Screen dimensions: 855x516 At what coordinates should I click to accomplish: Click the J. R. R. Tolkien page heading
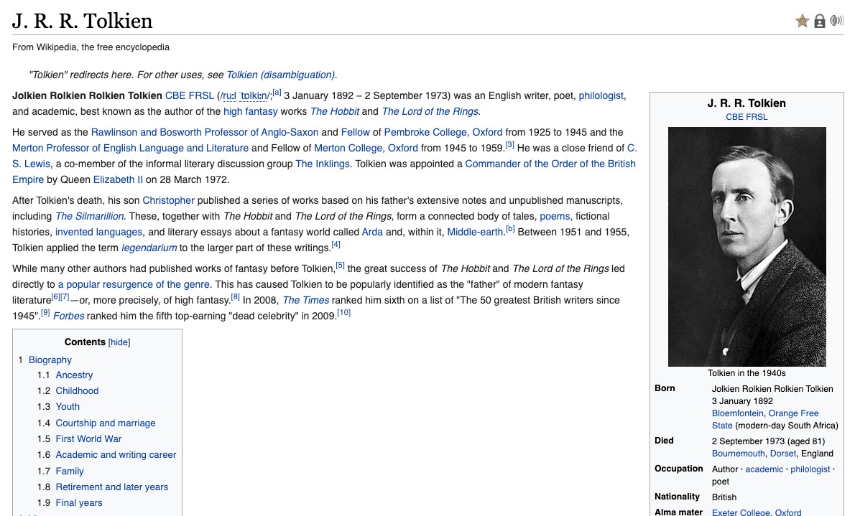point(83,22)
